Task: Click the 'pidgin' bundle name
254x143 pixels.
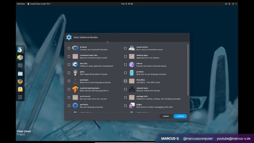Action: point(139,104)
